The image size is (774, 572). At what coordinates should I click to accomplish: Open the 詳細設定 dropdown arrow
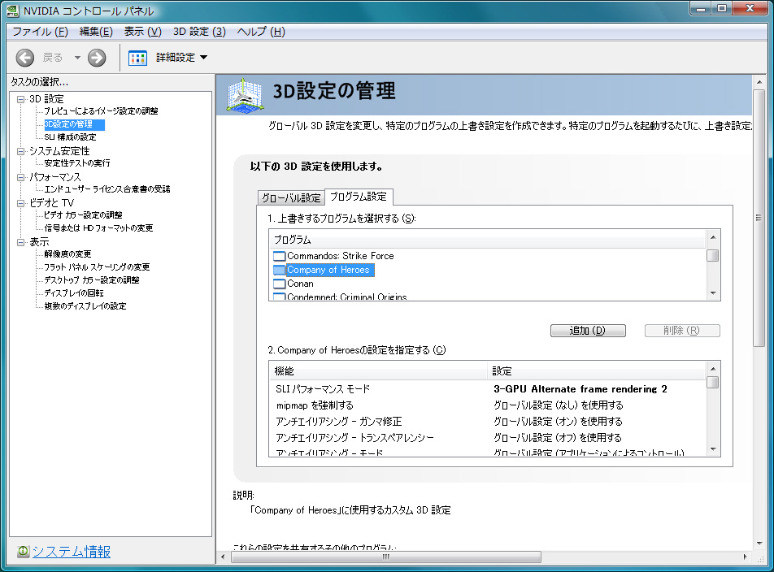(204, 58)
